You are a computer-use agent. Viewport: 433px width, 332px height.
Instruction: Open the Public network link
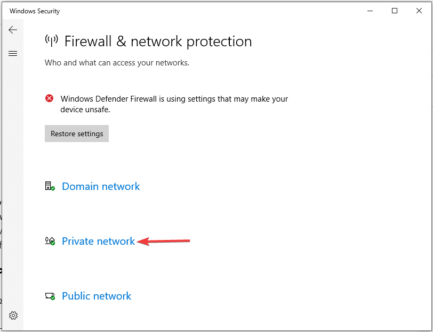97,296
